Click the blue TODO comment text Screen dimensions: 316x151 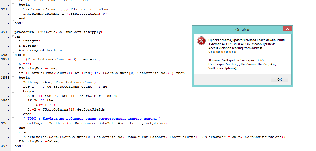92,119
